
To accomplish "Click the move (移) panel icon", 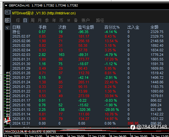I will (x=8, y=20).
